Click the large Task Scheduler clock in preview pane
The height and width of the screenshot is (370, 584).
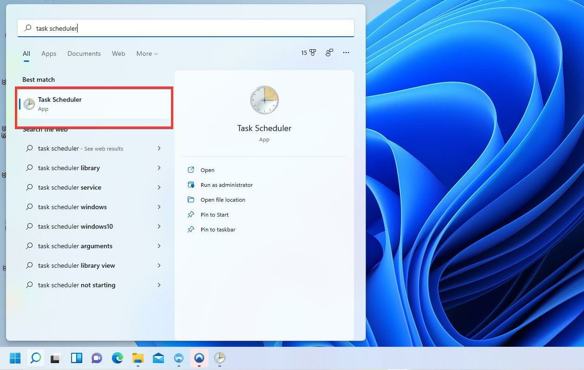coord(264,100)
